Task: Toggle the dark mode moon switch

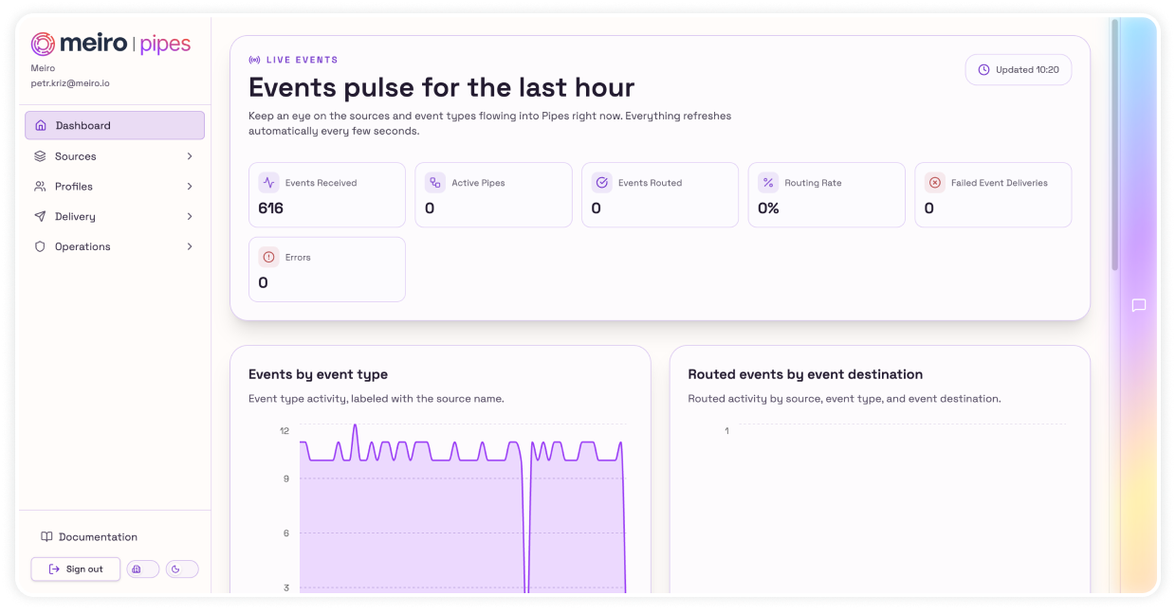Action: tap(182, 569)
